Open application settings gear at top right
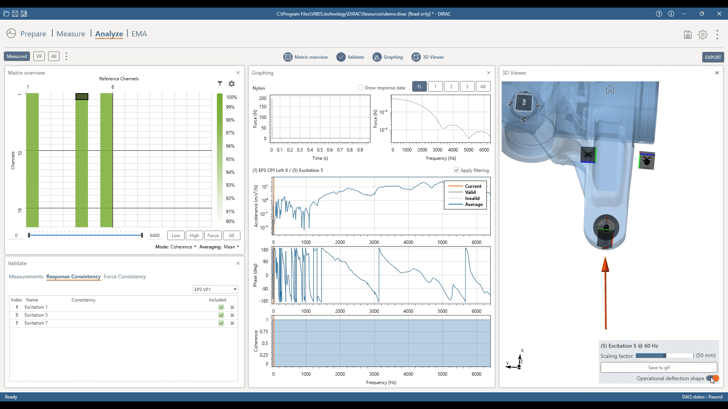The width and height of the screenshot is (728, 409). [x=703, y=34]
